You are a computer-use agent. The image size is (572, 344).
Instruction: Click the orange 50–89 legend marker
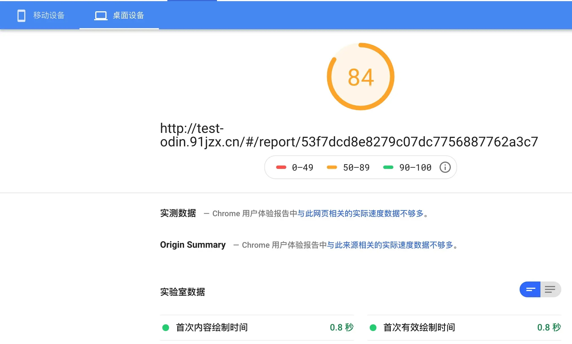tap(332, 167)
